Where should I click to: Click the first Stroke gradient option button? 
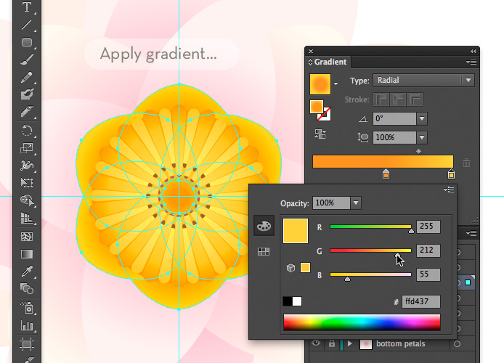(381, 99)
